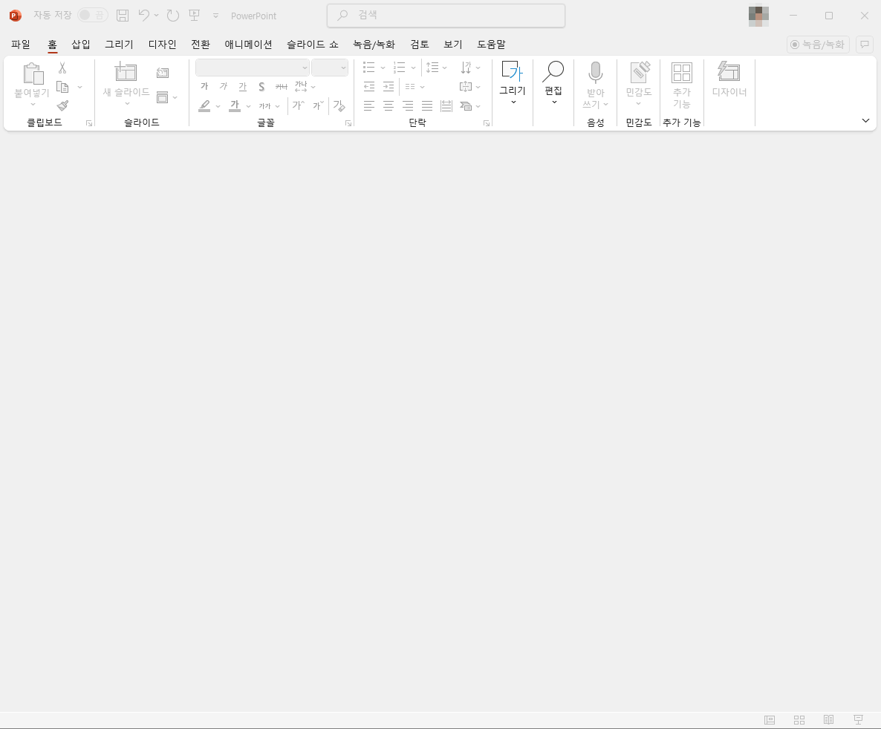Click the 녹음/녹화 button at top right

click(x=818, y=45)
